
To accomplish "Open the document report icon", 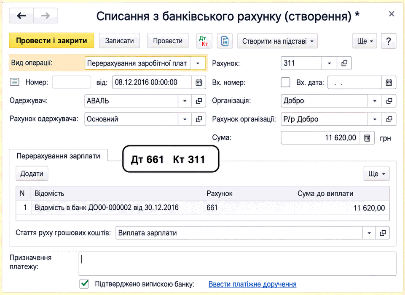I will (x=225, y=41).
